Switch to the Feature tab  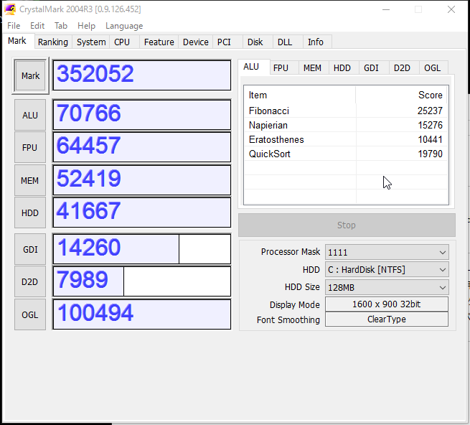pyautogui.click(x=159, y=42)
